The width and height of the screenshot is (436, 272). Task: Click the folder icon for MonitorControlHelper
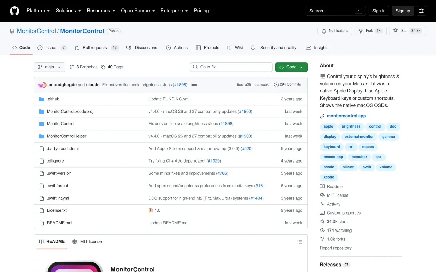[x=42, y=136]
